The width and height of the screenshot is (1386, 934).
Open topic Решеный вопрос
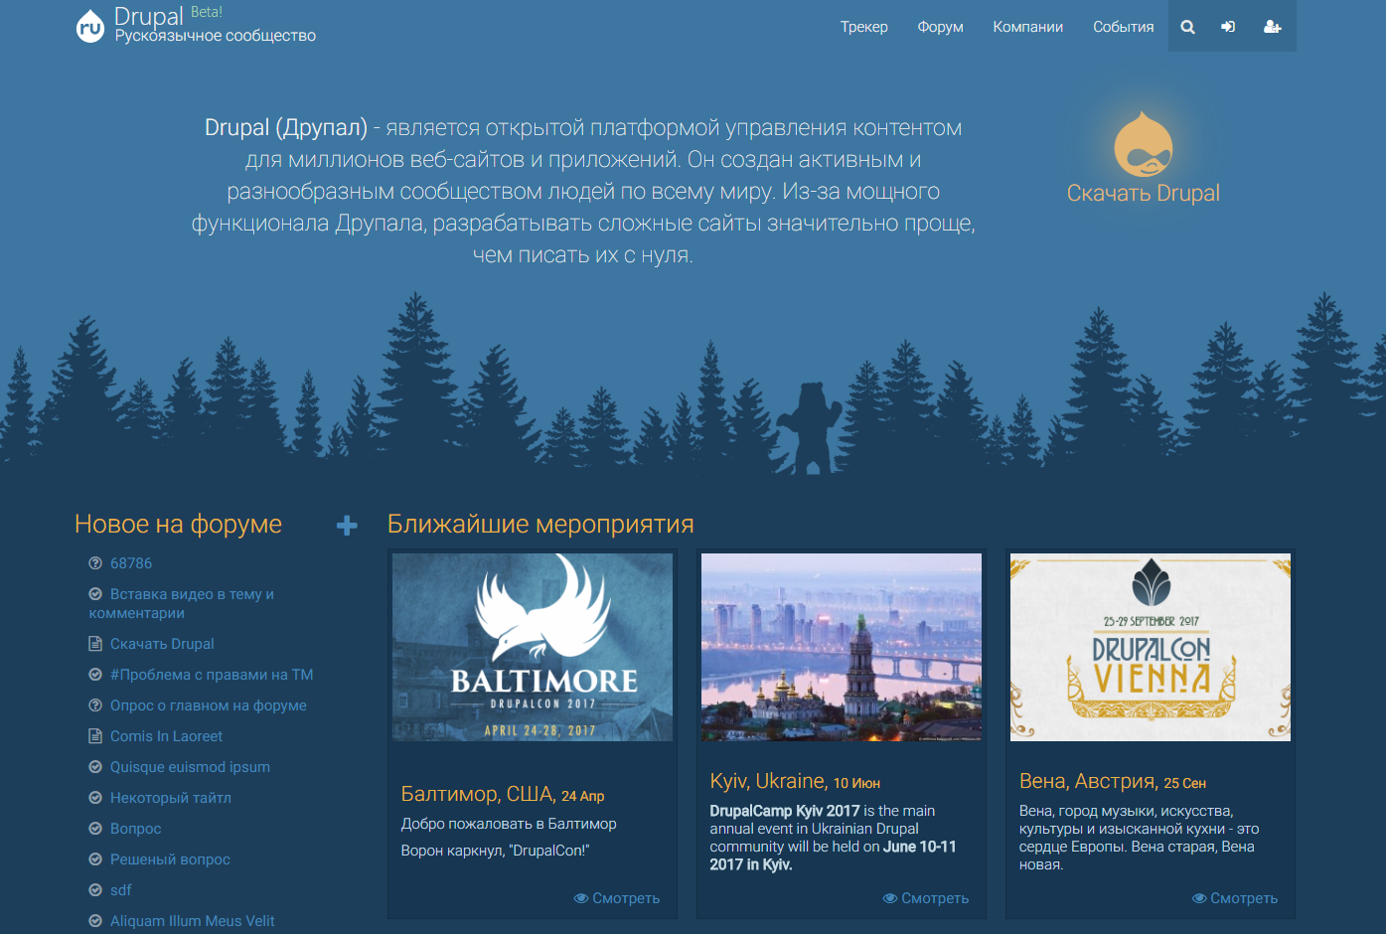(x=170, y=859)
